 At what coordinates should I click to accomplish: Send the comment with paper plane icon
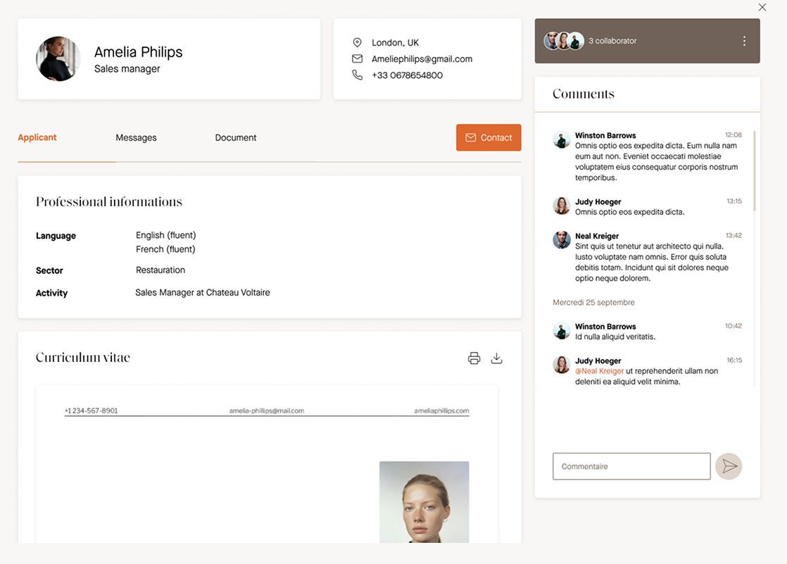729,466
